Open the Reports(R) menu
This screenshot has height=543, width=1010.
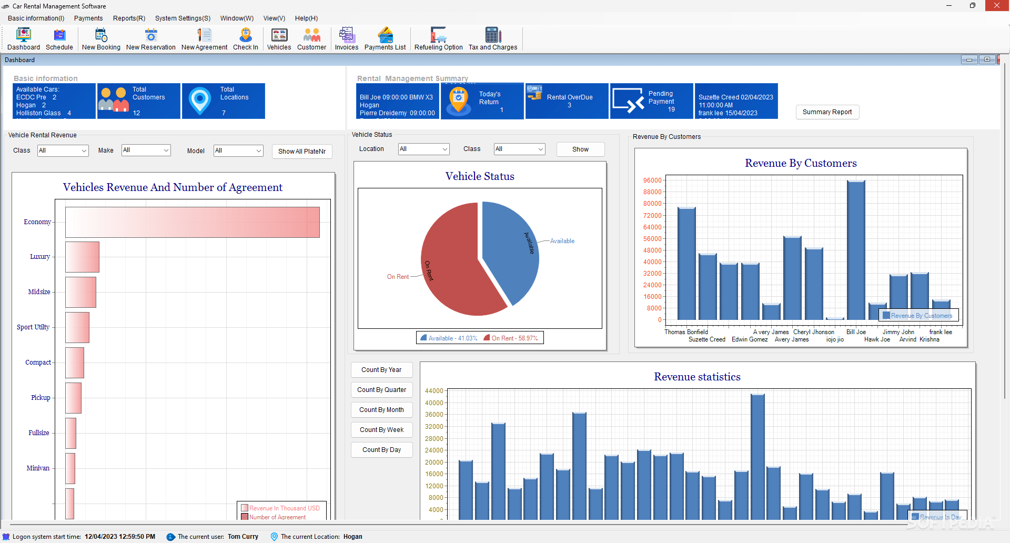point(129,18)
